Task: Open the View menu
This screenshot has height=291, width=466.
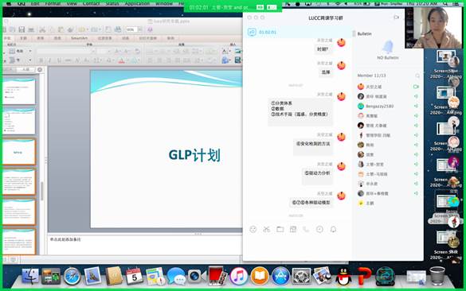Action: [x=72, y=3]
